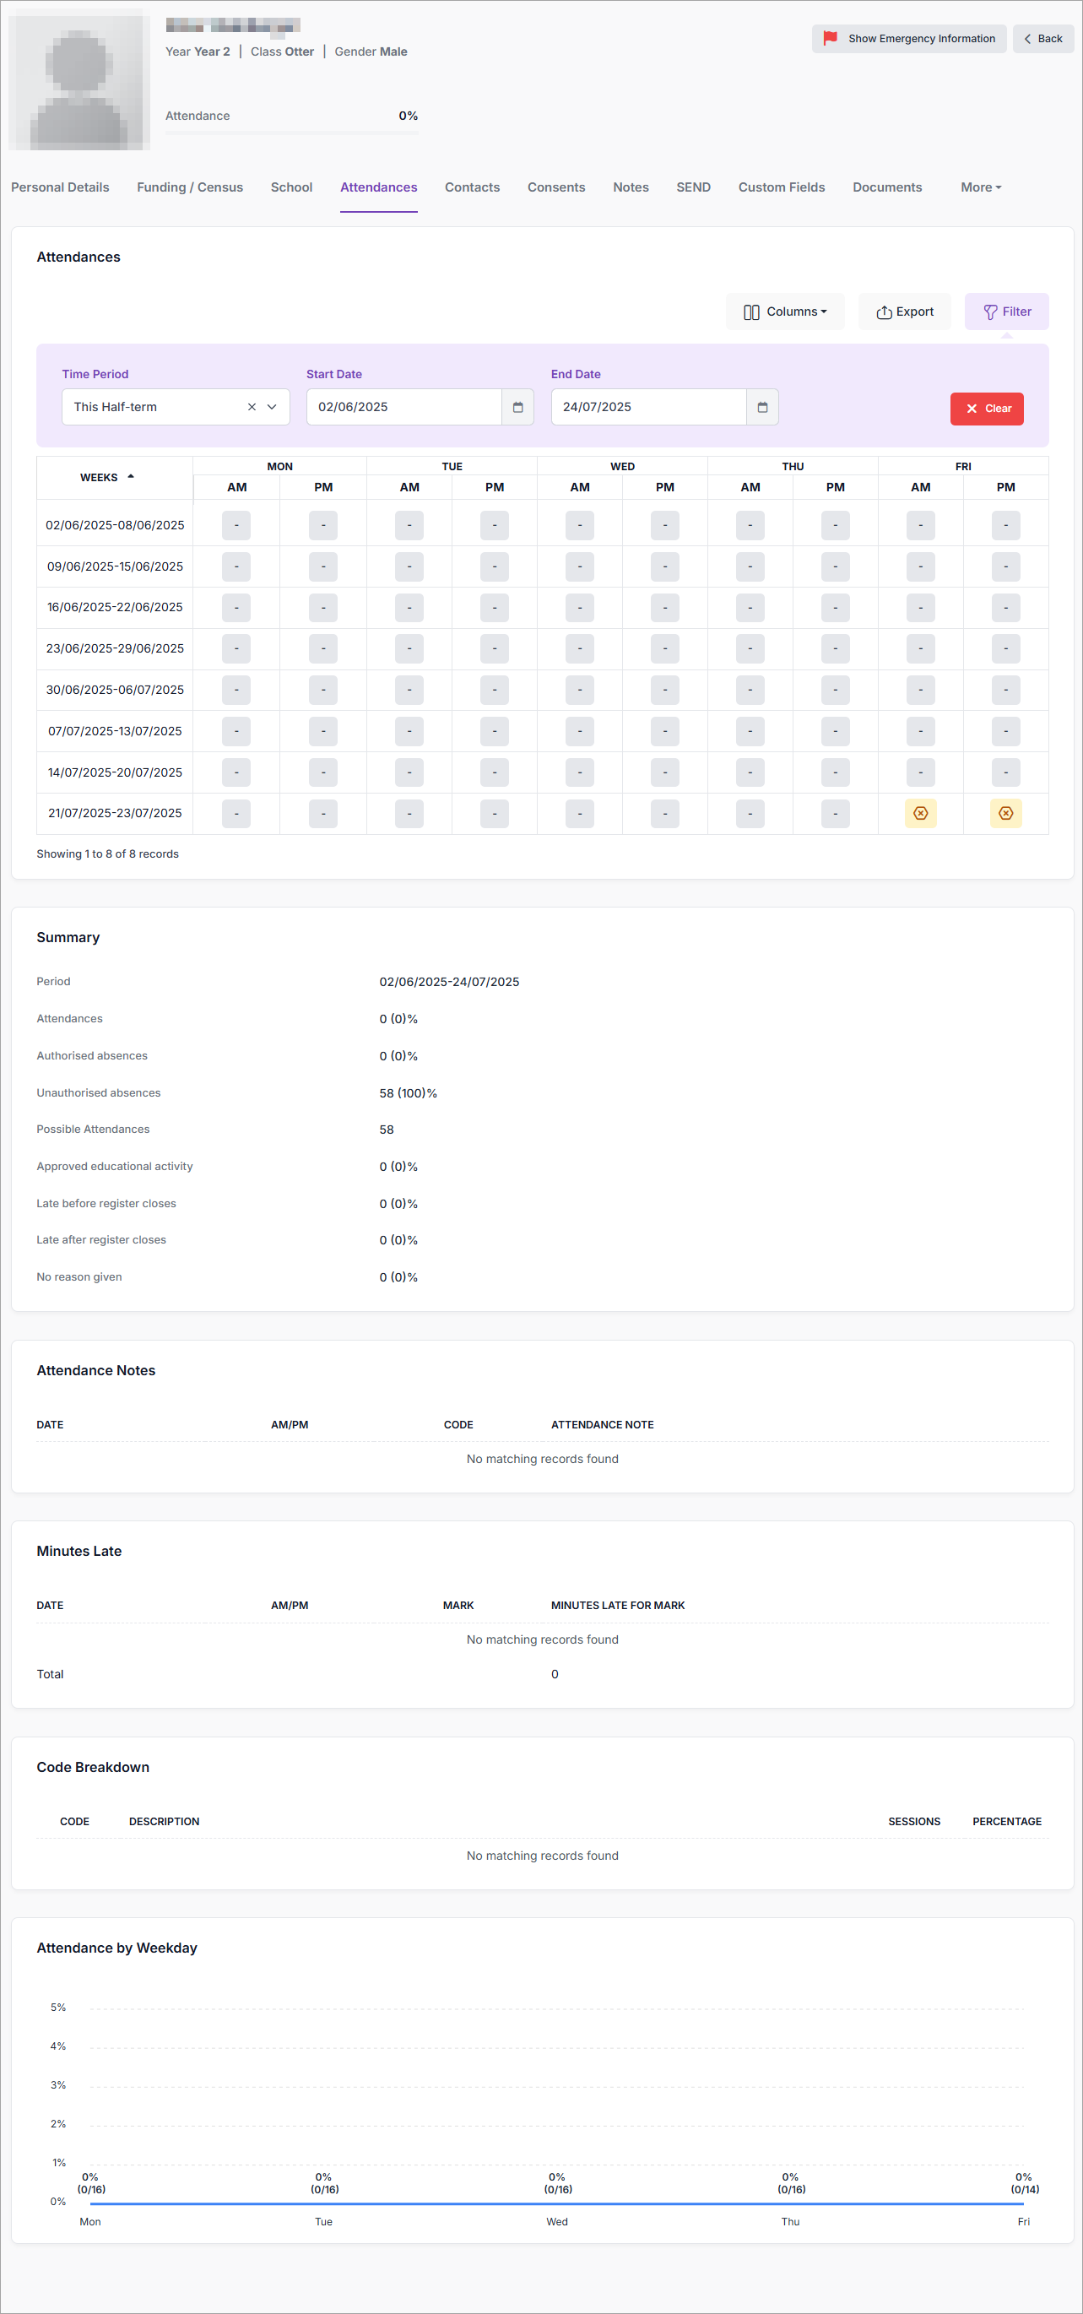Toggle the Filter panel

[x=1006, y=312]
